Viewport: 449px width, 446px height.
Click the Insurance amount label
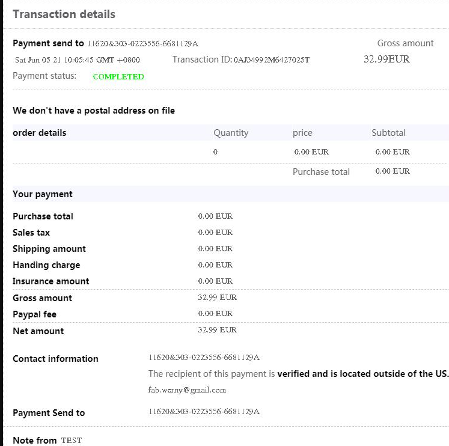pyautogui.click(x=51, y=281)
